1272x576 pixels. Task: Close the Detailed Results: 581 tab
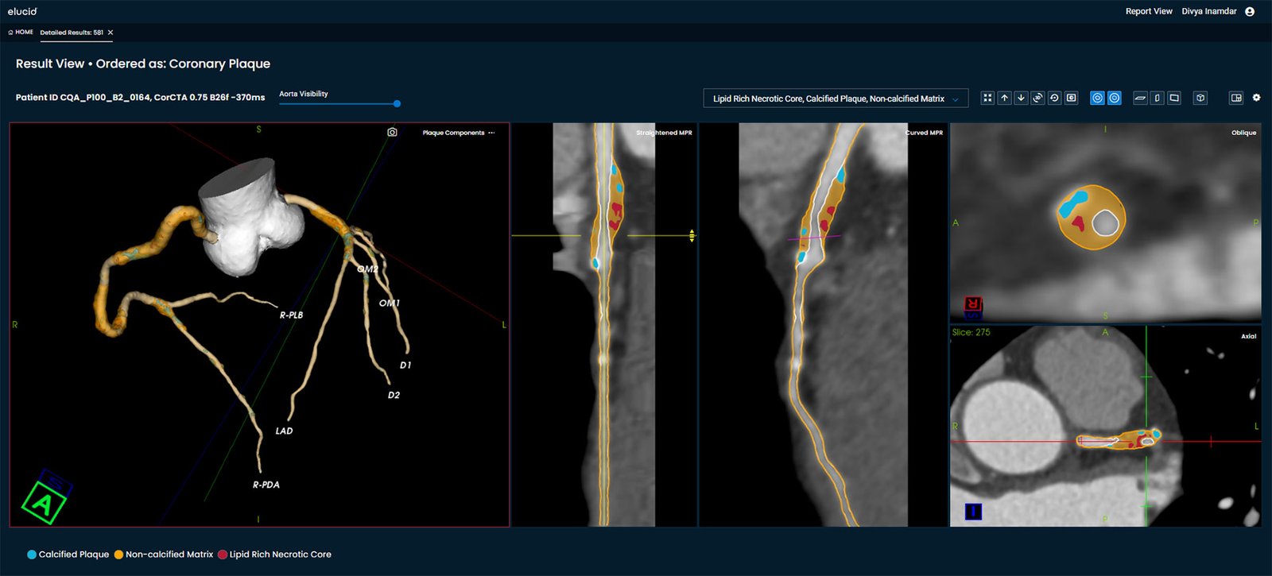(x=111, y=33)
